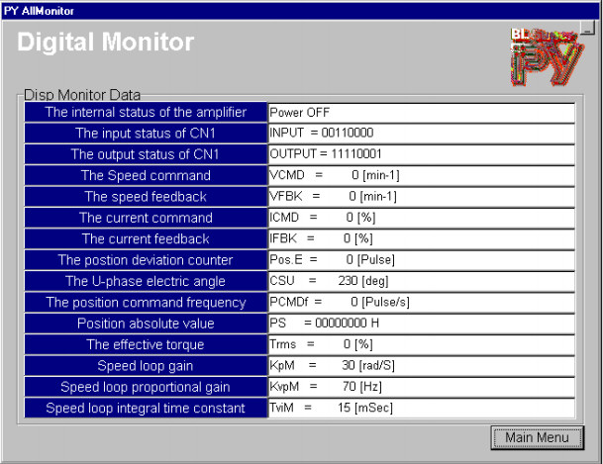Click the VFBK speed feedback value
This screenshot has width=603, height=464.
pos(421,197)
